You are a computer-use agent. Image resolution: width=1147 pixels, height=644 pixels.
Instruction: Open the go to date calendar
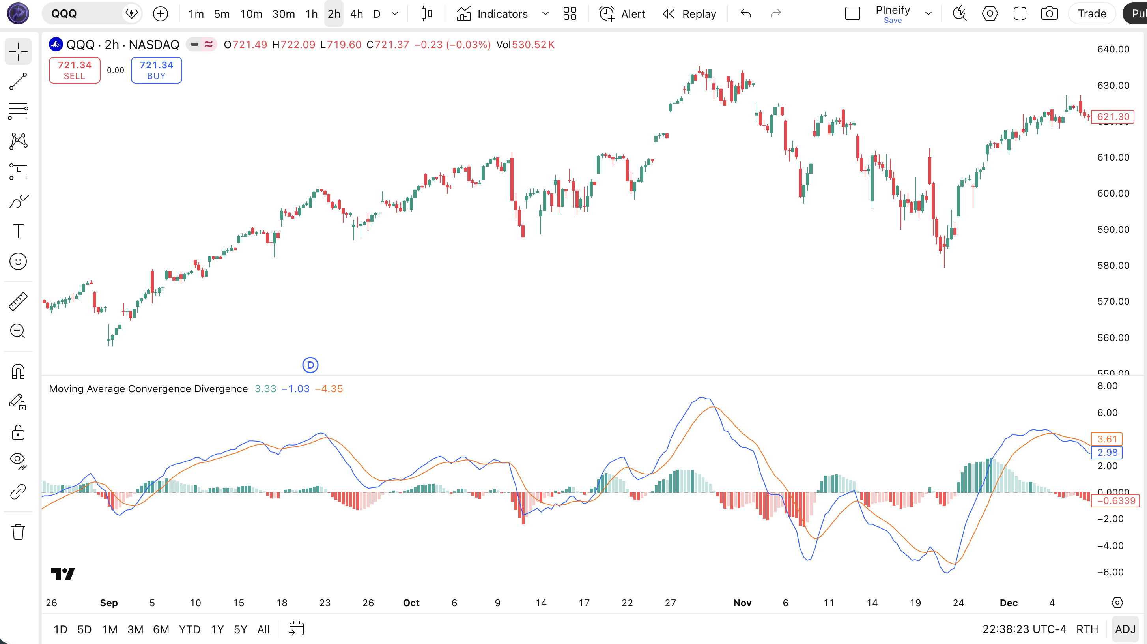click(x=296, y=629)
